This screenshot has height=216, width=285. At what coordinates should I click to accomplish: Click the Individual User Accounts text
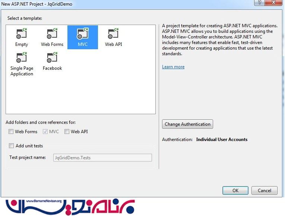pos(222,140)
